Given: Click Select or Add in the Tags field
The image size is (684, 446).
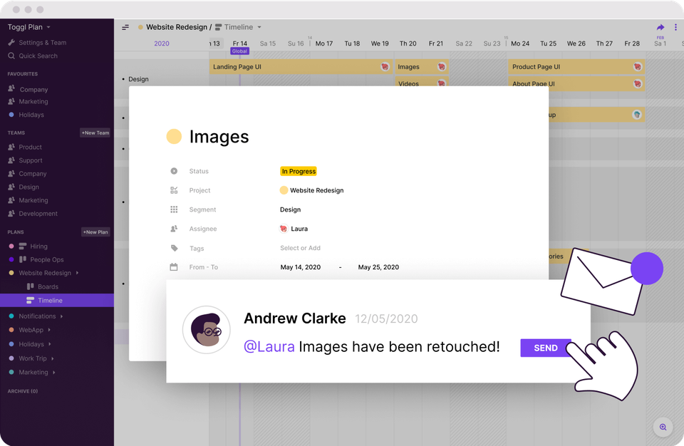Looking at the screenshot, I should tap(301, 248).
